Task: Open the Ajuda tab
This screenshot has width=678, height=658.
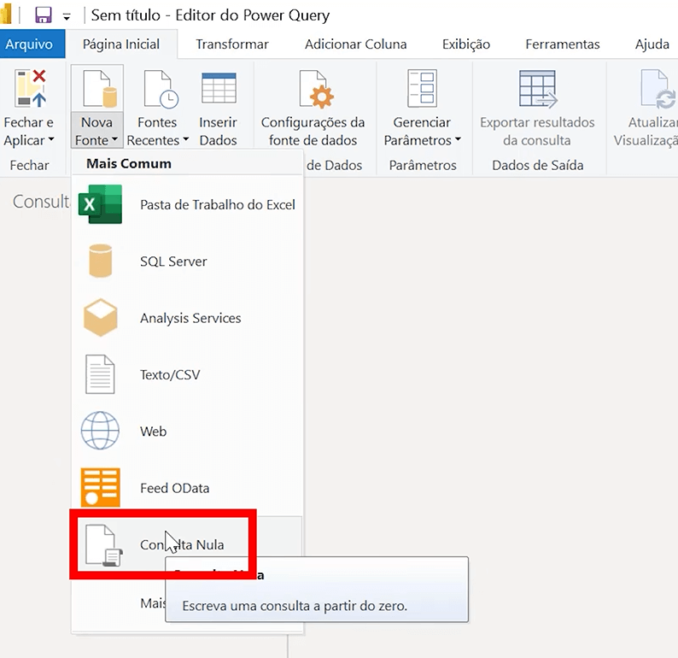Action: tap(652, 44)
